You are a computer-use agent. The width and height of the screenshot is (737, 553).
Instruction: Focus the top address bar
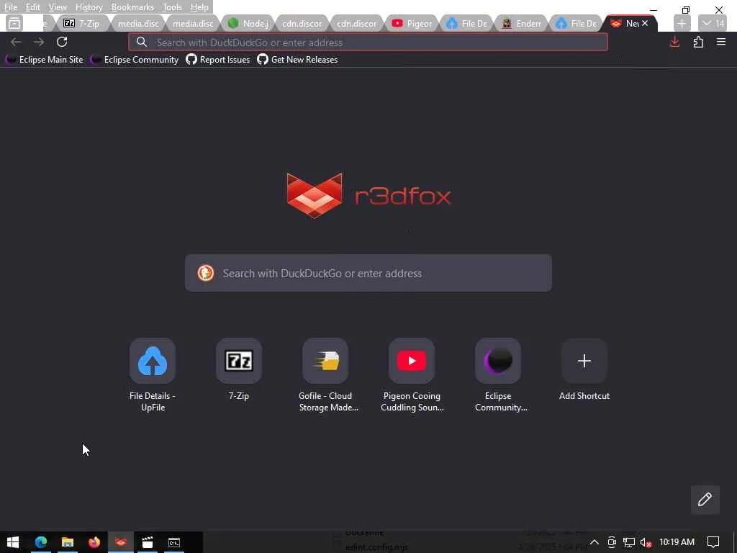point(368,42)
